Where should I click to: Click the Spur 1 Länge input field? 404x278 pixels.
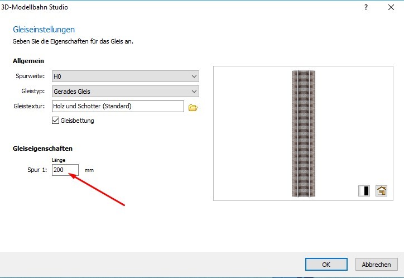(65, 170)
